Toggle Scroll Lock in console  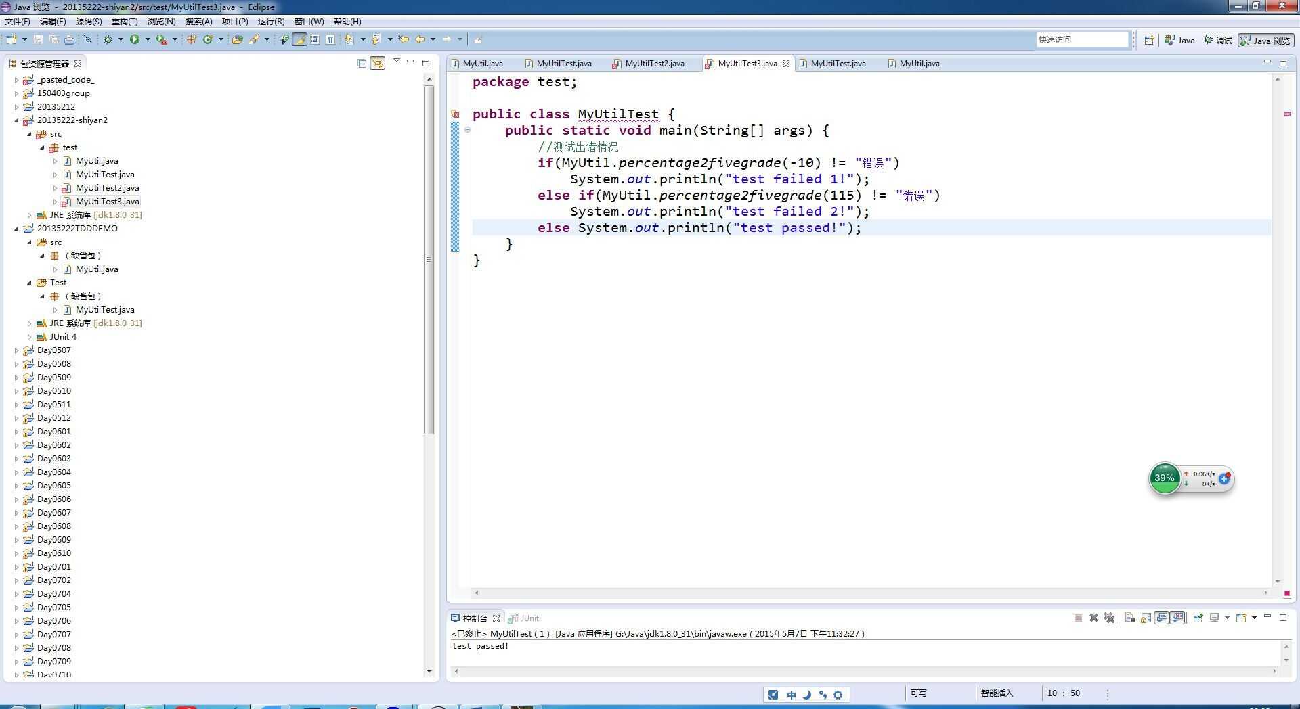click(1146, 618)
